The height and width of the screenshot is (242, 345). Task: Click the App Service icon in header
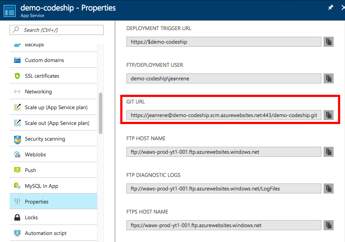[10, 10]
